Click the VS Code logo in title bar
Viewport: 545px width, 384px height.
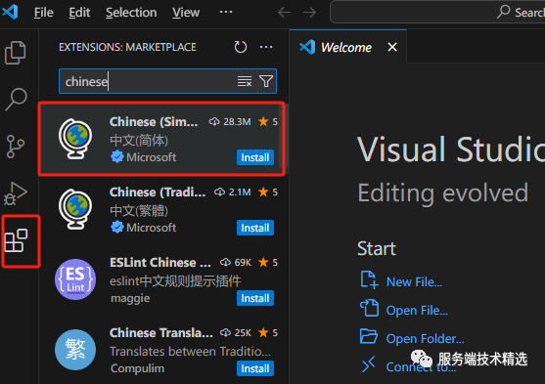click(10, 12)
